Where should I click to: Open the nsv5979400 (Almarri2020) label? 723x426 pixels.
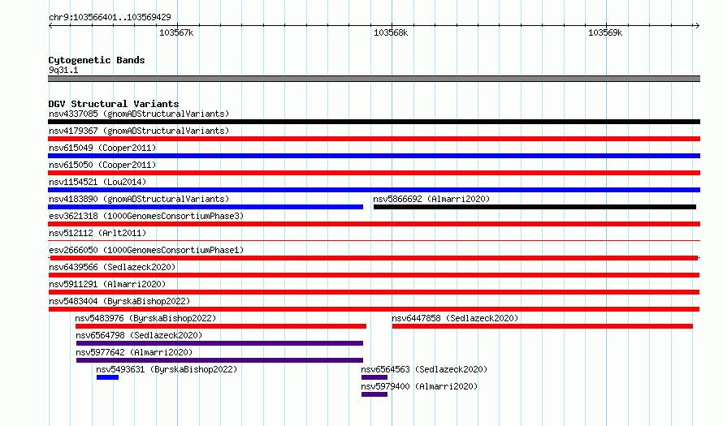point(419,386)
